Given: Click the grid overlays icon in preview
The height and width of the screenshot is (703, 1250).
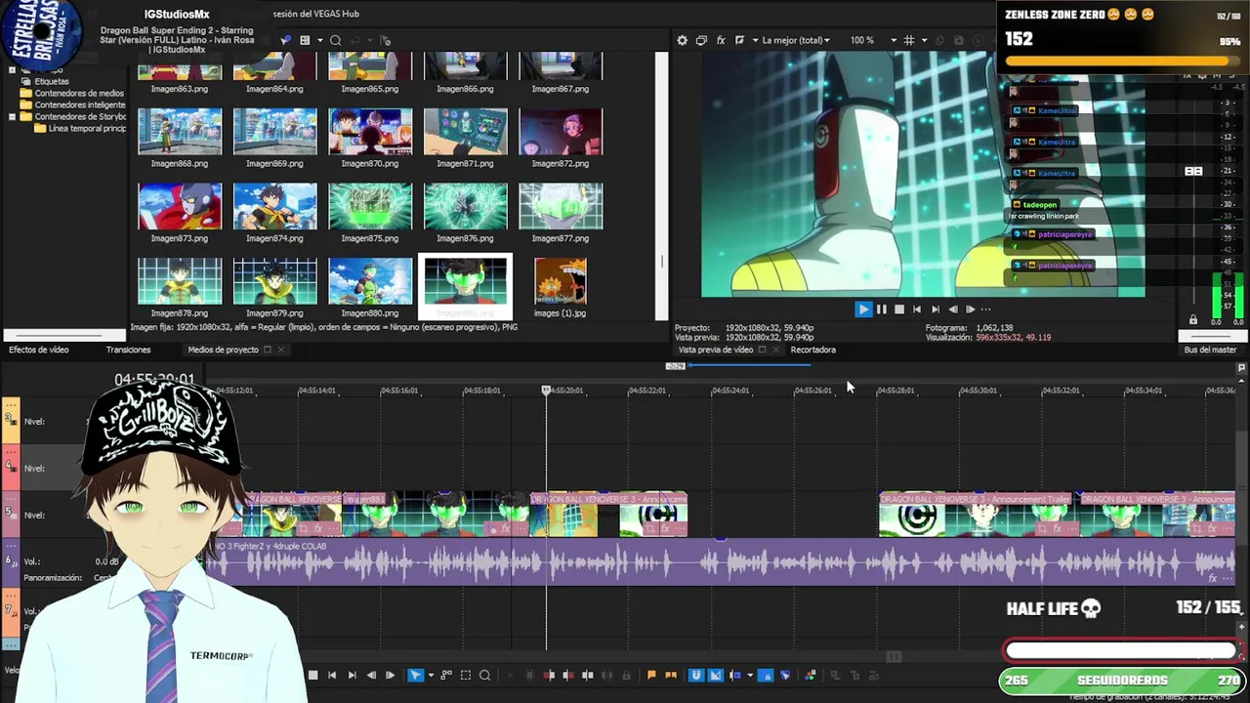Looking at the screenshot, I should point(909,40).
